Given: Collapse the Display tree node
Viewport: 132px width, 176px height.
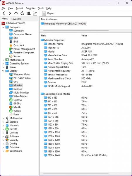Looking at the screenshot, I should click(x=3, y=71).
